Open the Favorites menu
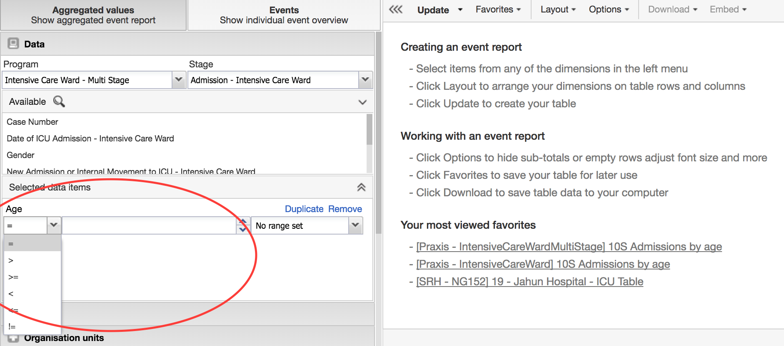Image resolution: width=784 pixels, height=346 pixels. [x=498, y=10]
